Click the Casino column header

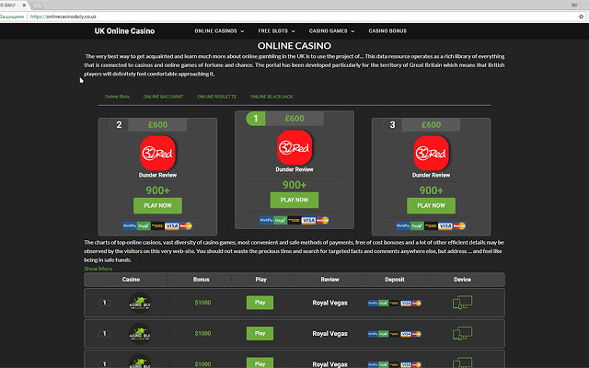(131, 280)
